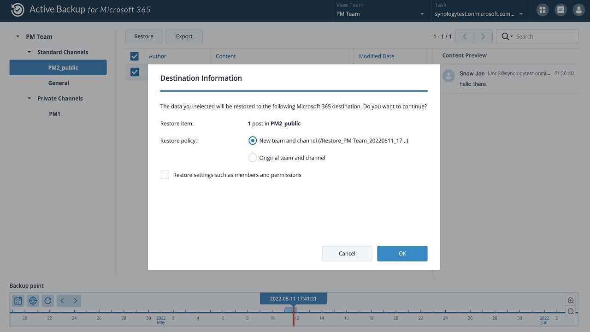Select the PM1 private channel
Viewport: 590px width, 332px height.
pos(54,114)
